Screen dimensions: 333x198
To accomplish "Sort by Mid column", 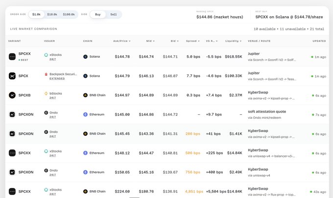I will pyautogui.click(x=150, y=41).
